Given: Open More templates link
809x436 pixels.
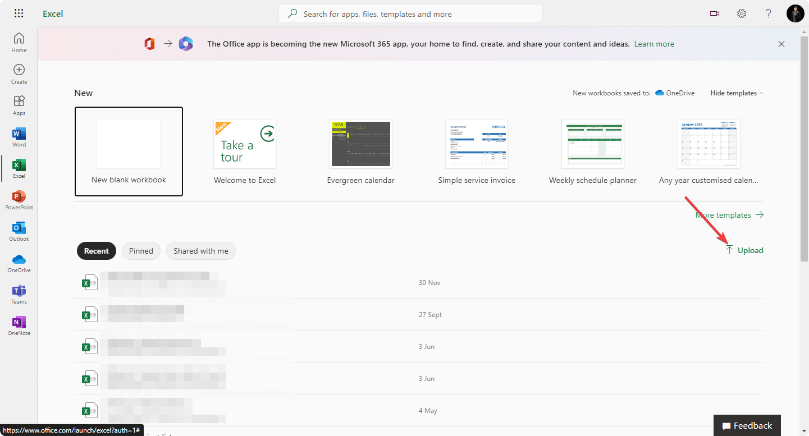Looking at the screenshot, I should [729, 215].
